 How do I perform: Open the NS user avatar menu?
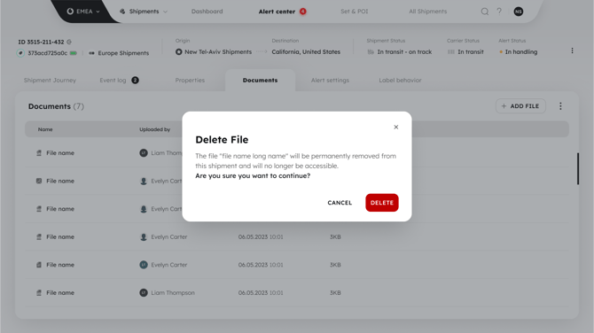519,12
